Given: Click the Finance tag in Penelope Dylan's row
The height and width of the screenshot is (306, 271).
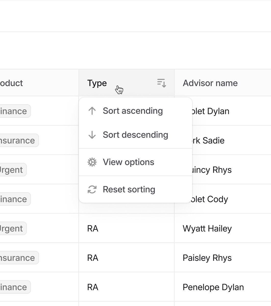Looking at the screenshot, I should click(x=15, y=287).
